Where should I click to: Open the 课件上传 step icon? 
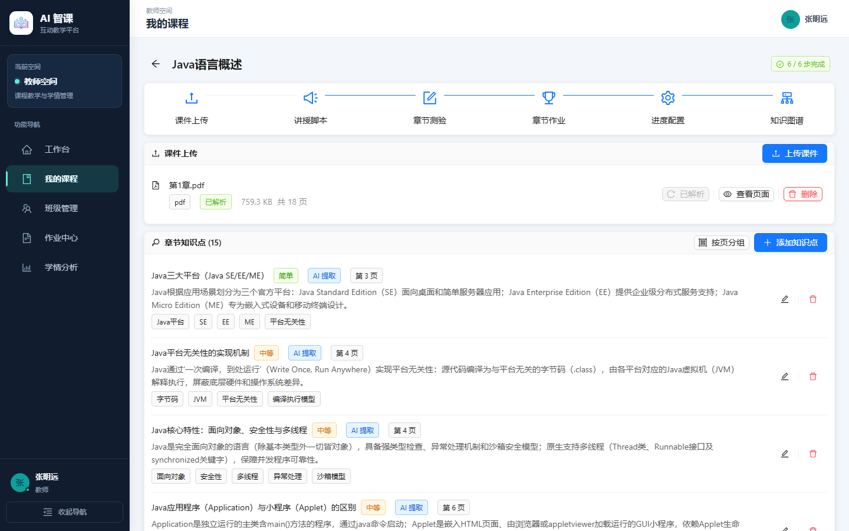[192, 97]
